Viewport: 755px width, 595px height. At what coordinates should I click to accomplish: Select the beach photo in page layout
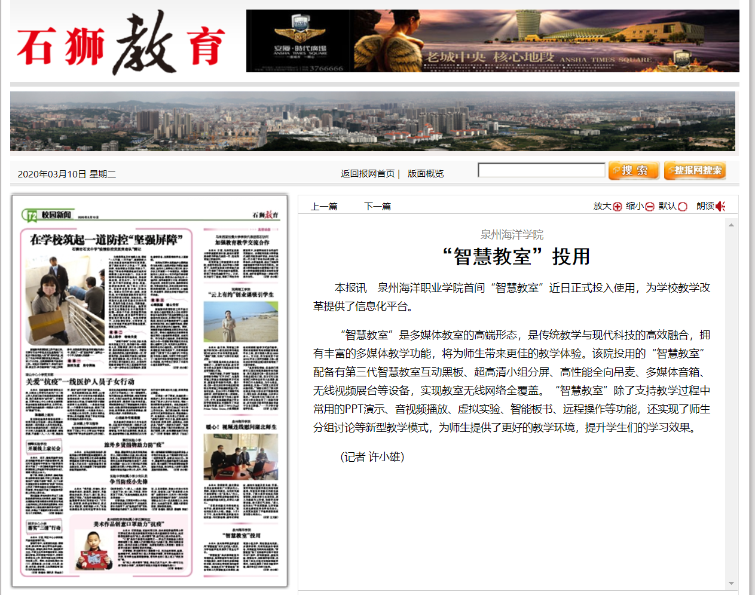(241, 321)
